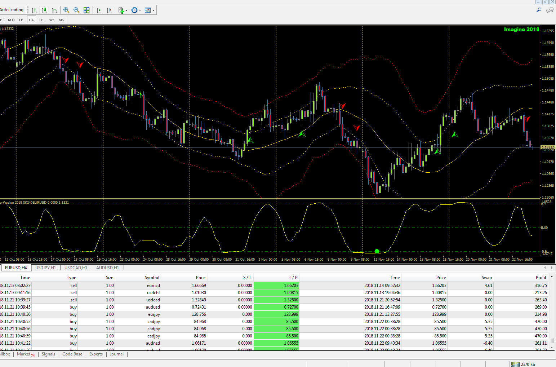Viewport: 556px width, 367px height.
Task: Open the Journal terminal tab
Action: click(116, 354)
